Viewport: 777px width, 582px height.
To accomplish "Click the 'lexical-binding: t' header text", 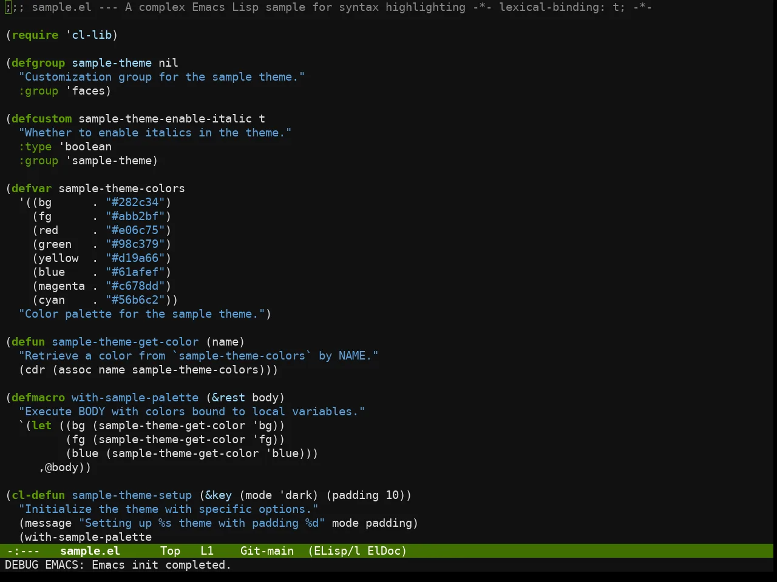I will [558, 7].
